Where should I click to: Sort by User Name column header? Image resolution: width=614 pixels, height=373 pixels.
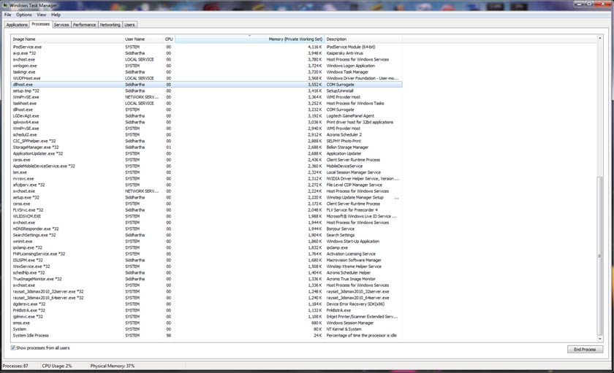tap(142, 39)
